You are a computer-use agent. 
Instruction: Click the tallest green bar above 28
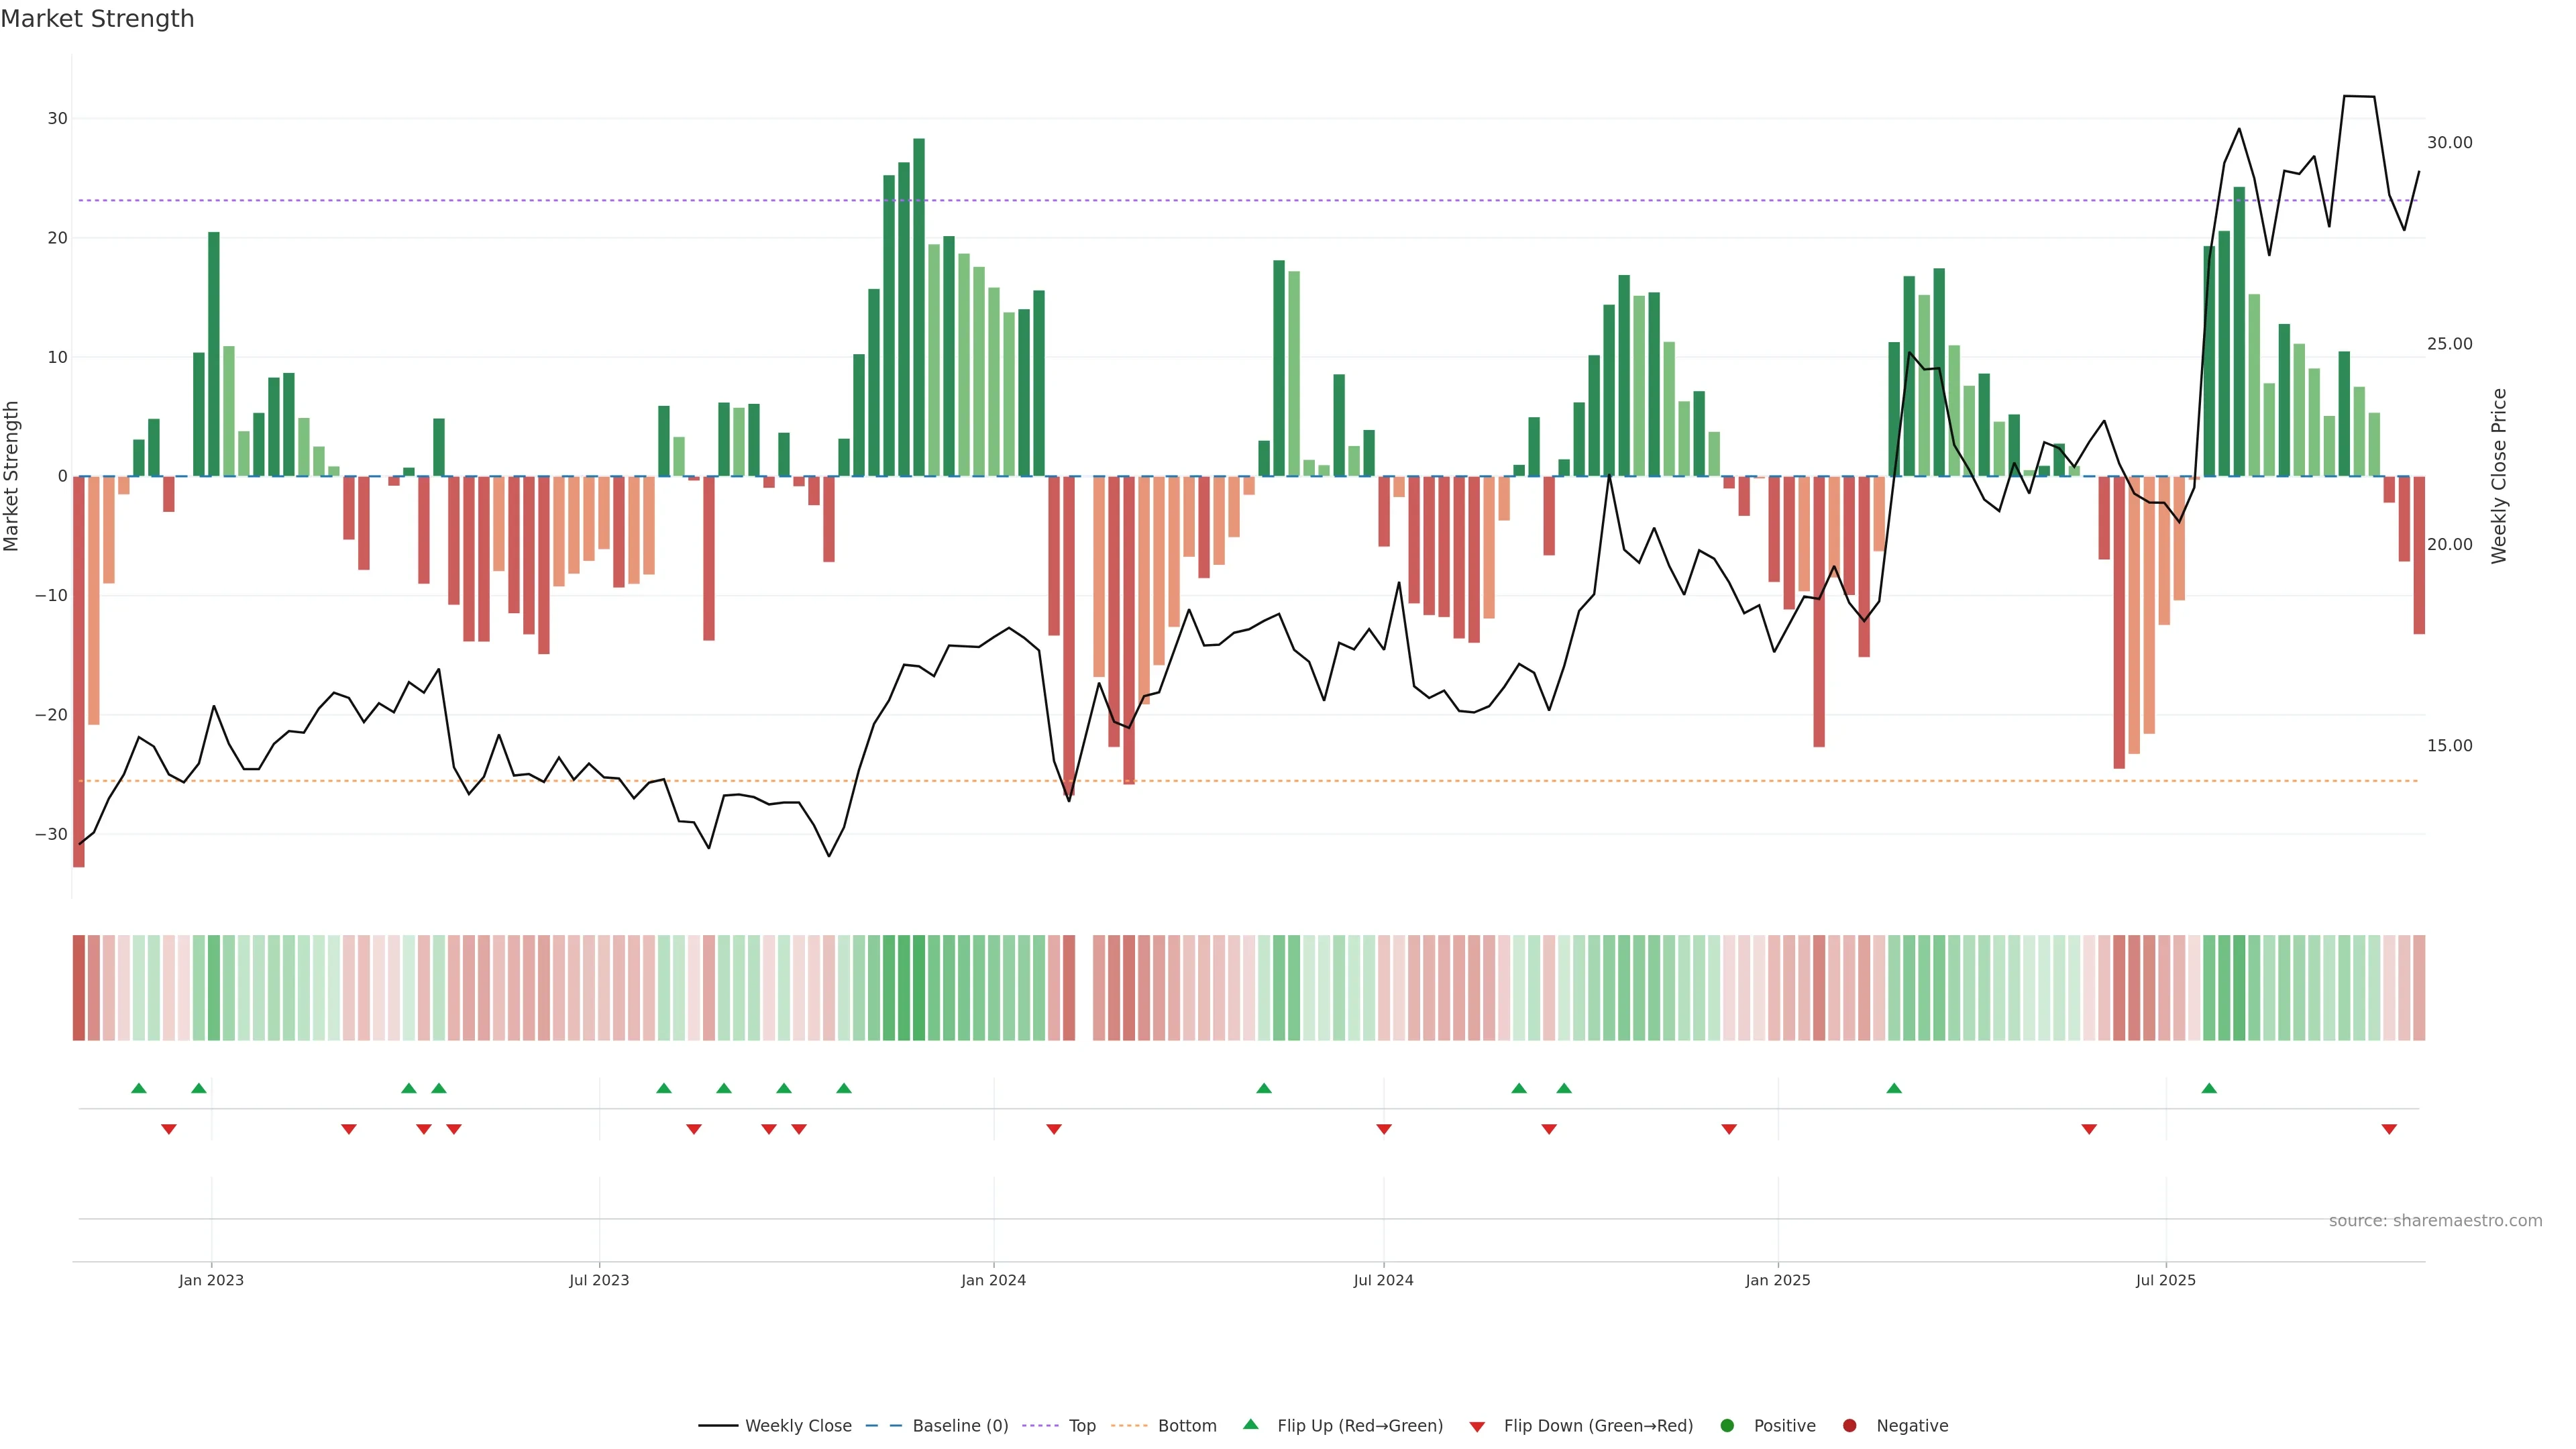click(x=919, y=300)
